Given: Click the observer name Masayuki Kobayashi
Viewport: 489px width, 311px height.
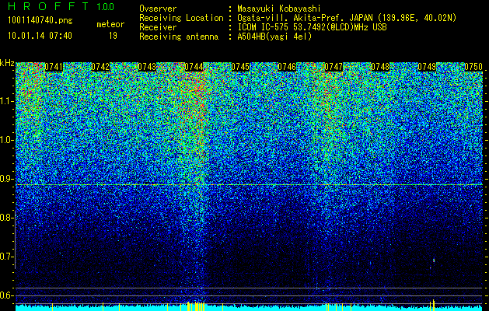Looking at the screenshot, I should (x=278, y=9).
